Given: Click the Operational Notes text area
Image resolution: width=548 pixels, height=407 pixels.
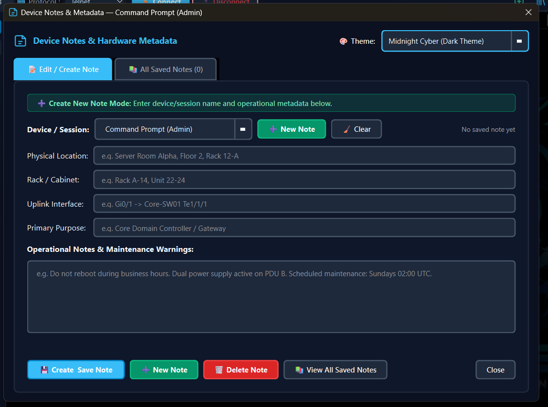Looking at the screenshot, I should pyautogui.click(x=271, y=297).
